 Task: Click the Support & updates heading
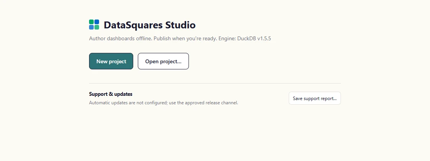point(111,94)
